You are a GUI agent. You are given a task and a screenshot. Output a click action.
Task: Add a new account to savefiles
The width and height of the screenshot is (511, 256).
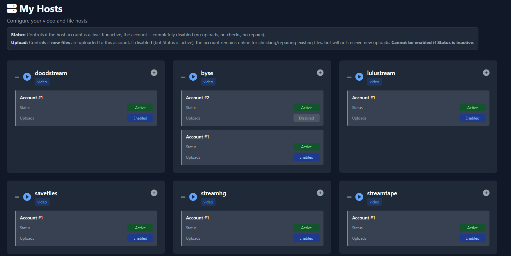[x=154, y=193]
